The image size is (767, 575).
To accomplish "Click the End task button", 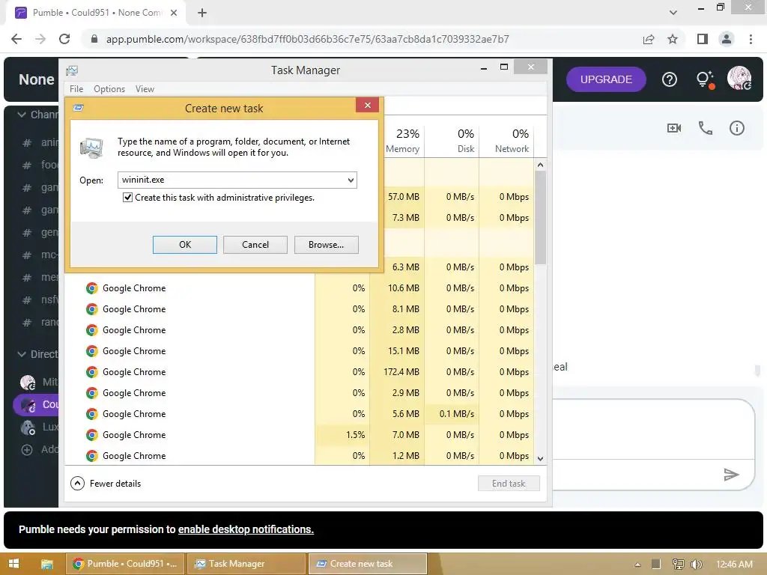I will (x=509, y=484).
